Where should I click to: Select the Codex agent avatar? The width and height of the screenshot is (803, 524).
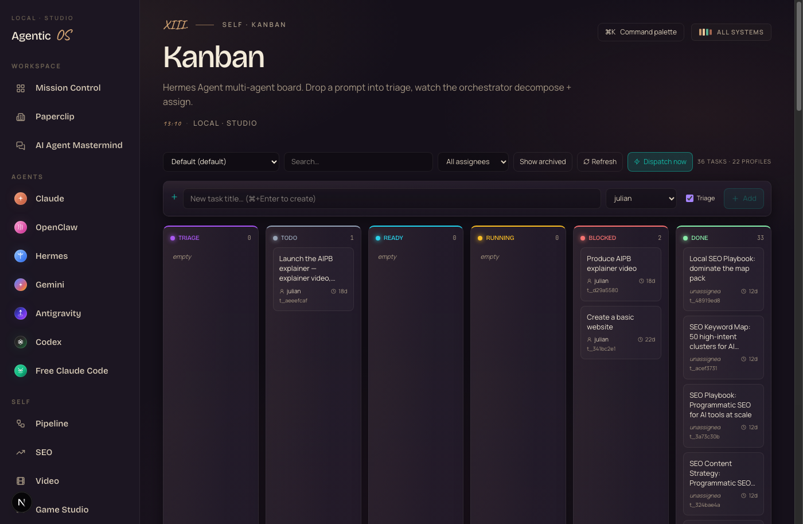21,342
